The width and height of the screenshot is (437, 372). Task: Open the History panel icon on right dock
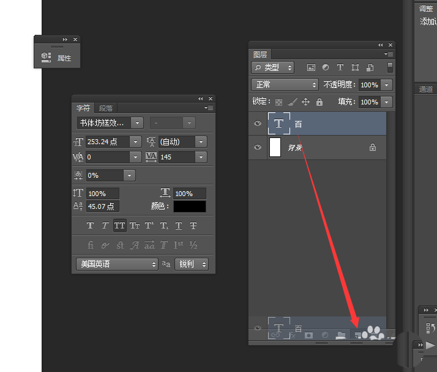tap(430, 328)
